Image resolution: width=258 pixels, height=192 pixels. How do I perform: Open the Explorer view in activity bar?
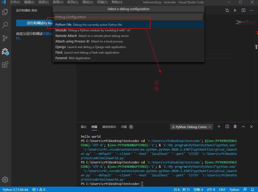(5, 12)
